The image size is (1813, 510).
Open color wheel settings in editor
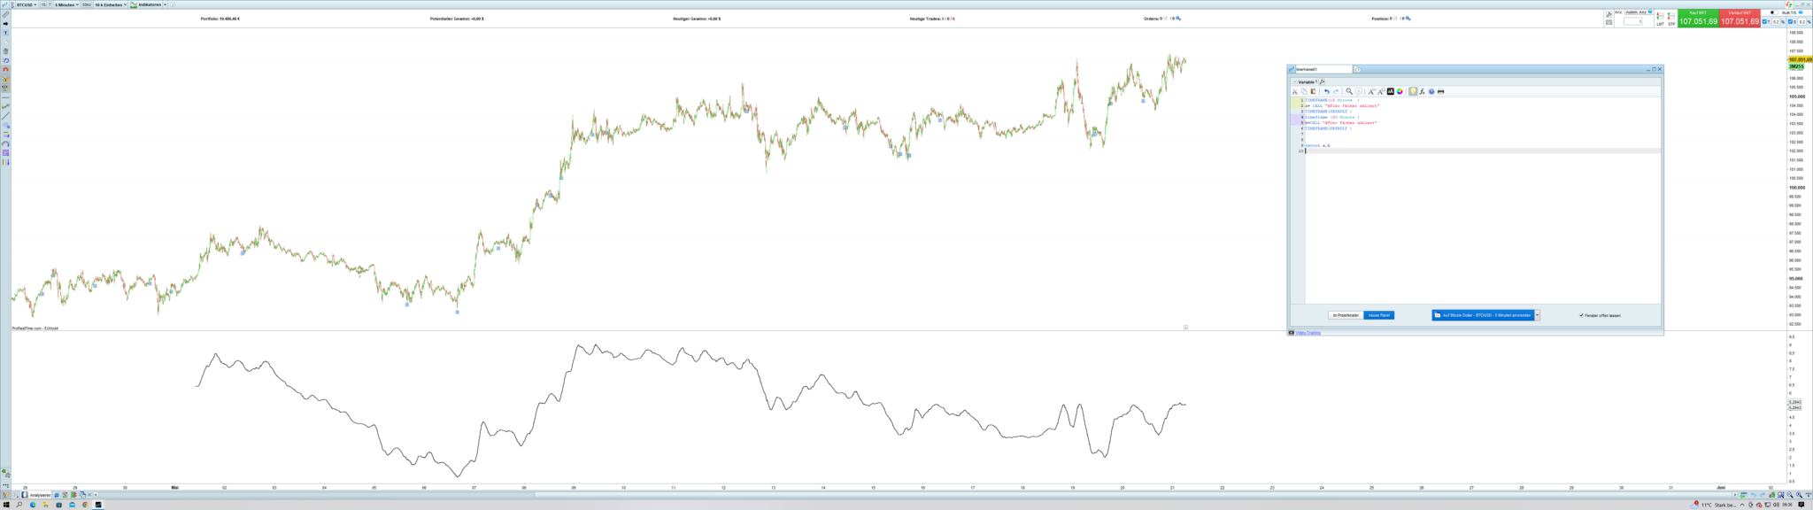pos(1400,91)
